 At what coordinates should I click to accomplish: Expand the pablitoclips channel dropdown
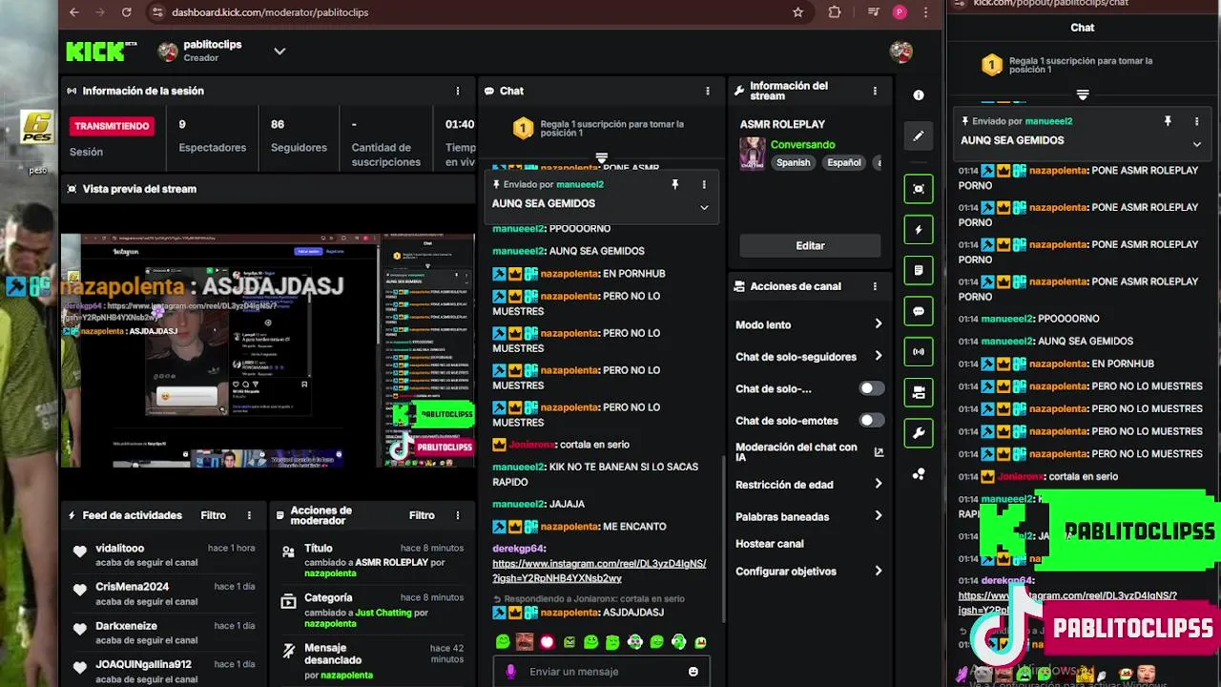click(279, 52)
